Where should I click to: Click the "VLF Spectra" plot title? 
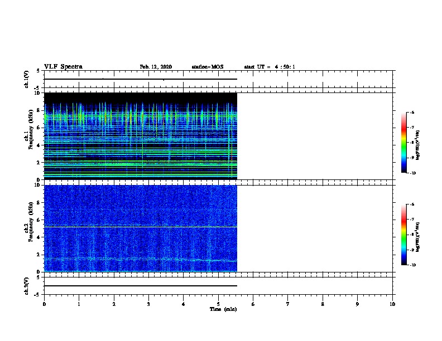click(x=63, y=67)
